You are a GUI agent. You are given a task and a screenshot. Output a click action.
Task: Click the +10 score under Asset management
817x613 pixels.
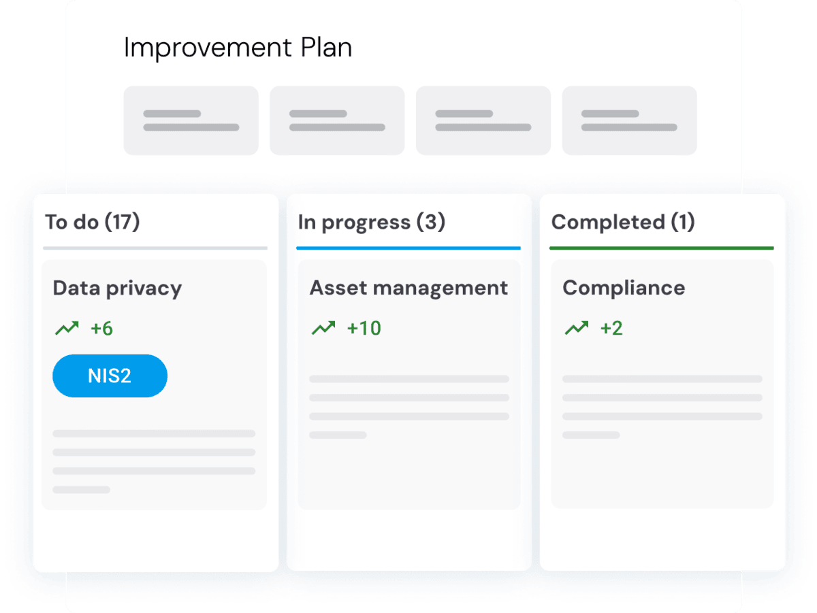pyautogui.click(x=364, y=329)
